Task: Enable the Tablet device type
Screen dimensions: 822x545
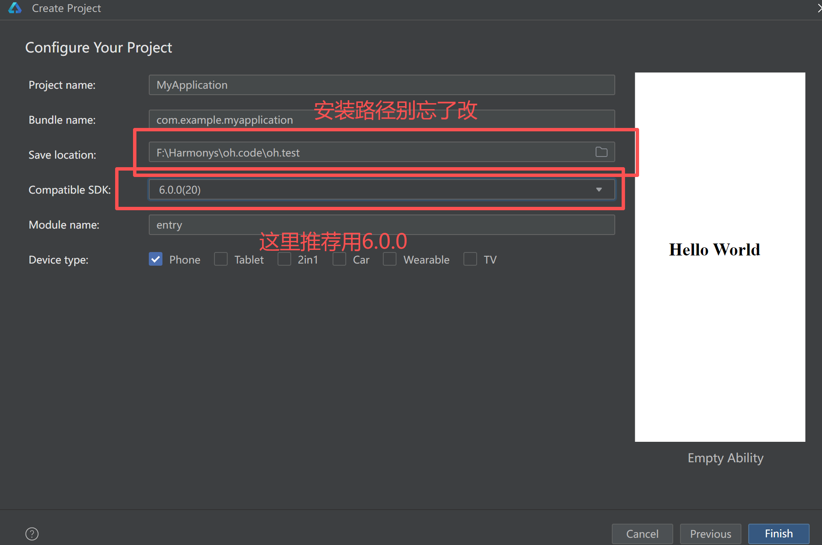Action: tap(221, 259)
